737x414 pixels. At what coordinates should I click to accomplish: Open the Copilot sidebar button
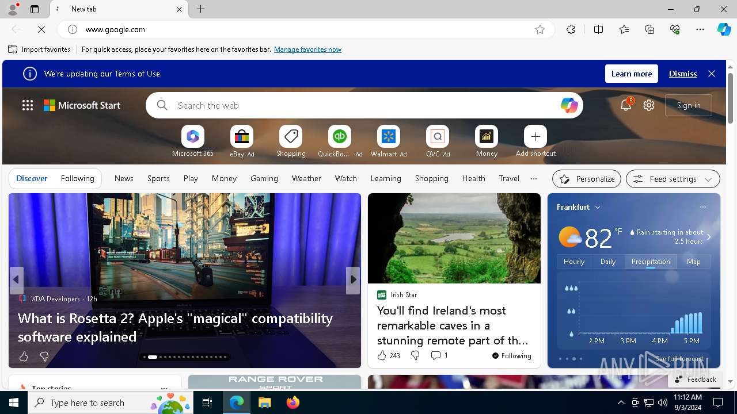pos(724,29)
